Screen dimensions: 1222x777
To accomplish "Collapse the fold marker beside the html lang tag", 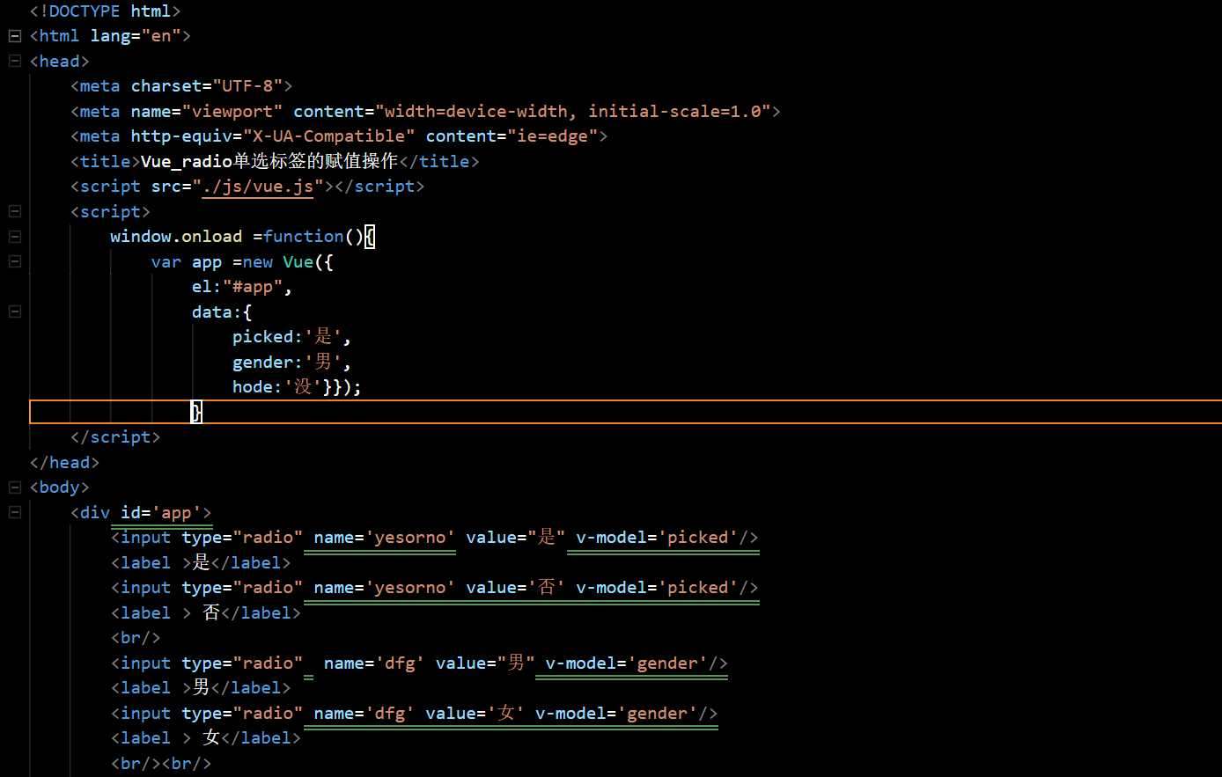I will point(14,36).
